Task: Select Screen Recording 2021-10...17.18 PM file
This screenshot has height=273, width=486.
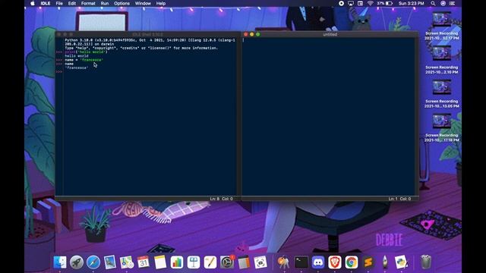Action: (x=442, y=128)
